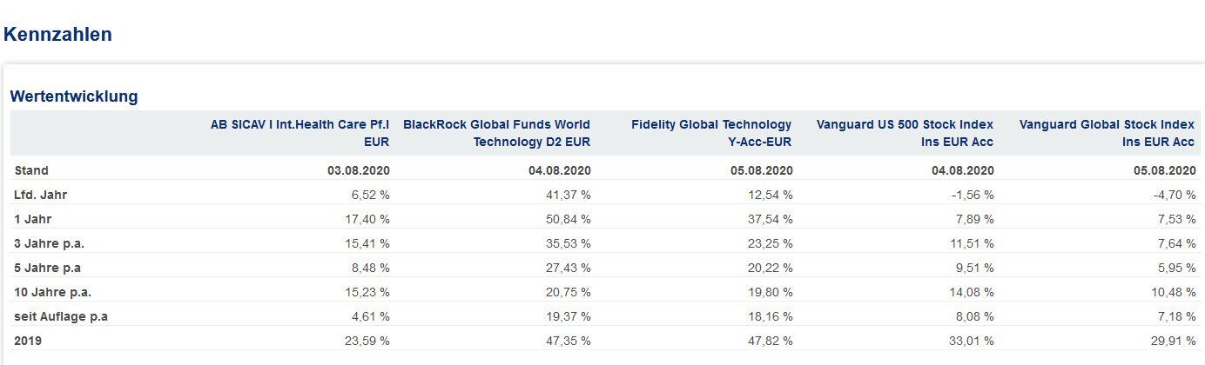Click Fidelity's 47,82 % value for 2019
1205x365 pixels.
pos(770,341)
